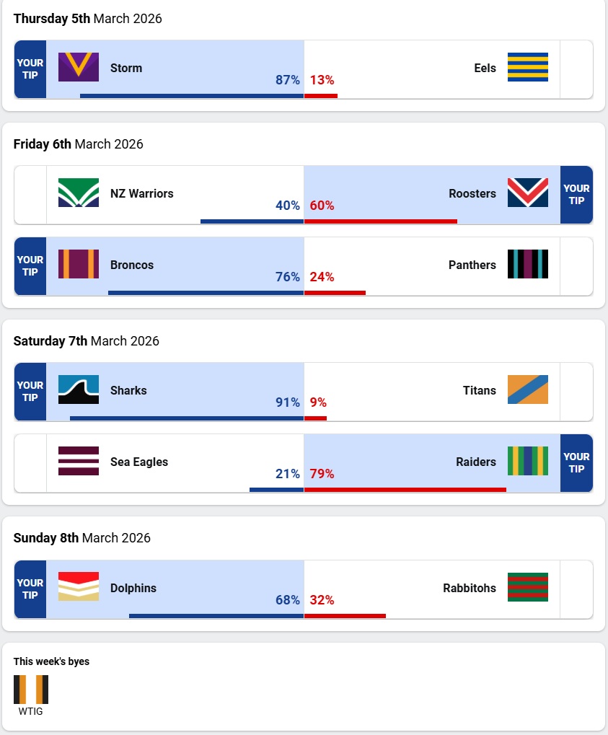
Task: Click the Dolphins team name
Action: click(x=133, y=588)
